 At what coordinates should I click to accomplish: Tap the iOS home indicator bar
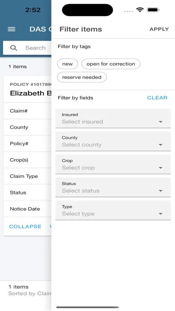pos(87,307)
